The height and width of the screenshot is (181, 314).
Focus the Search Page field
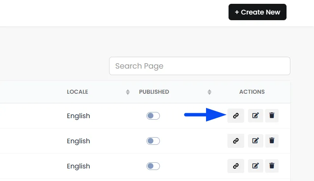click(200, 66)
